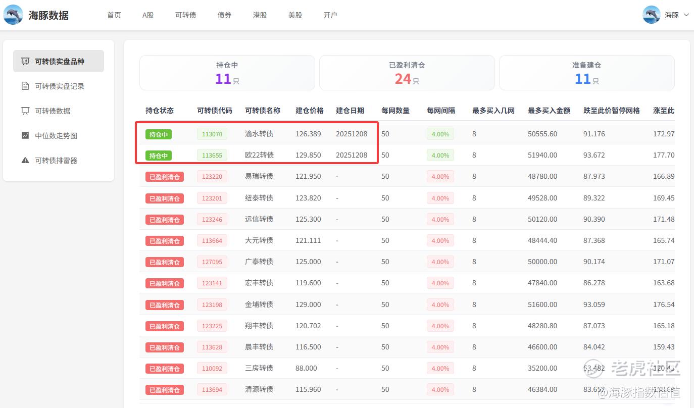
Task: Click the 4.00% tag in 远信转债 row
Action: 440,219
